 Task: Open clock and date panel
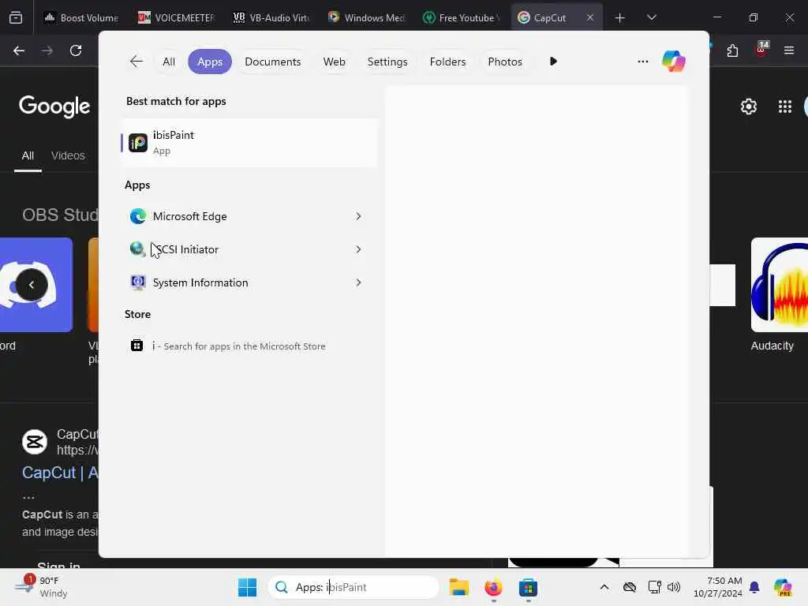click(x=718, y=587)
